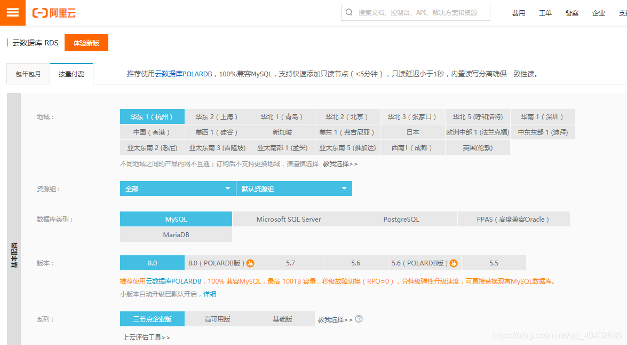Open the 详细 link about auto upgrade
This screenshot has height=345, width=627.
(x=210, y=294)
